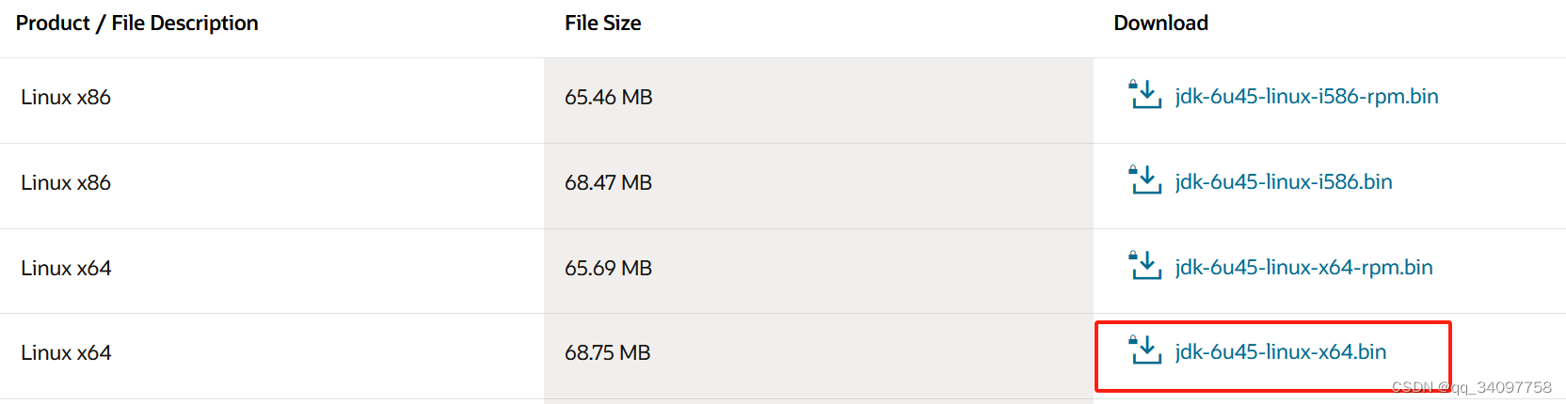Viewport: 1566px width, 404px height.
Task: Select Linux x64 text in the 65.69 MB row
Action: (x=66, y=268)
